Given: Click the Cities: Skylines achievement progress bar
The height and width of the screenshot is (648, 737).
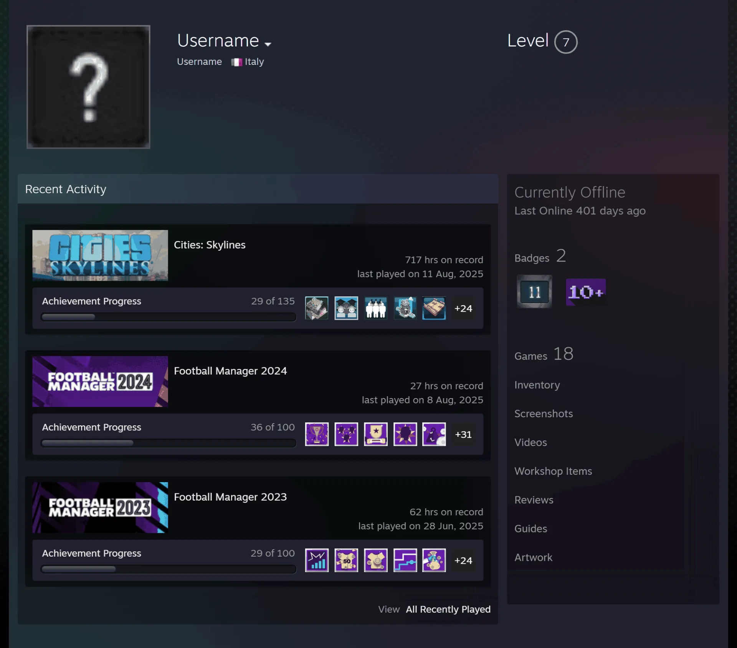Looking at the screenshot, I should [169, 317].
